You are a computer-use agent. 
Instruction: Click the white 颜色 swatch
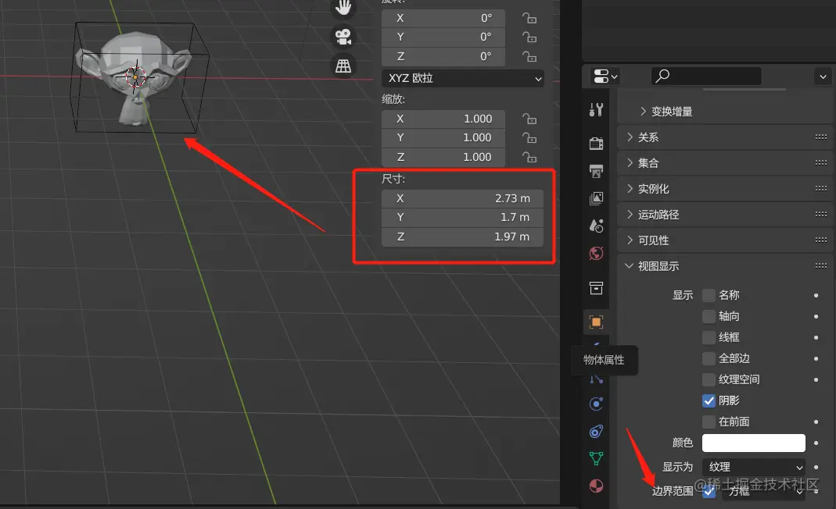[x=753, y=443]
